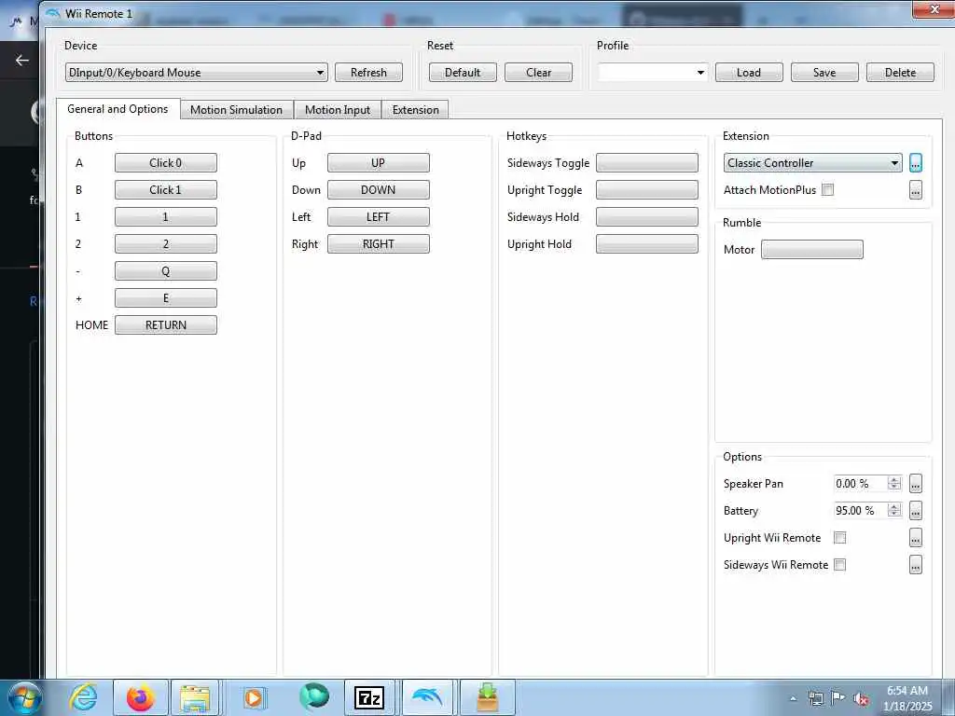
Task: Assign the Sideways Hold hotkey
Action: coord(647,216)
